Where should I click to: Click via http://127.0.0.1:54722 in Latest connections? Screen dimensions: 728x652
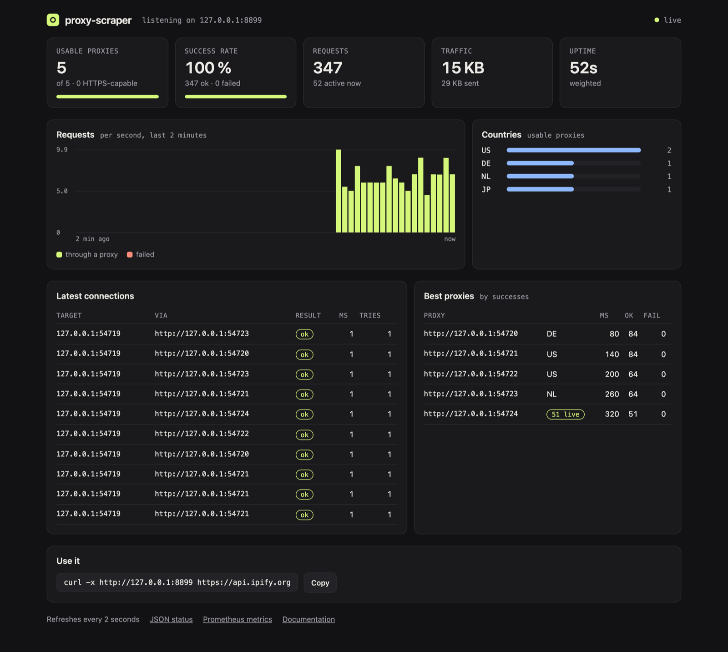point(202,434)
